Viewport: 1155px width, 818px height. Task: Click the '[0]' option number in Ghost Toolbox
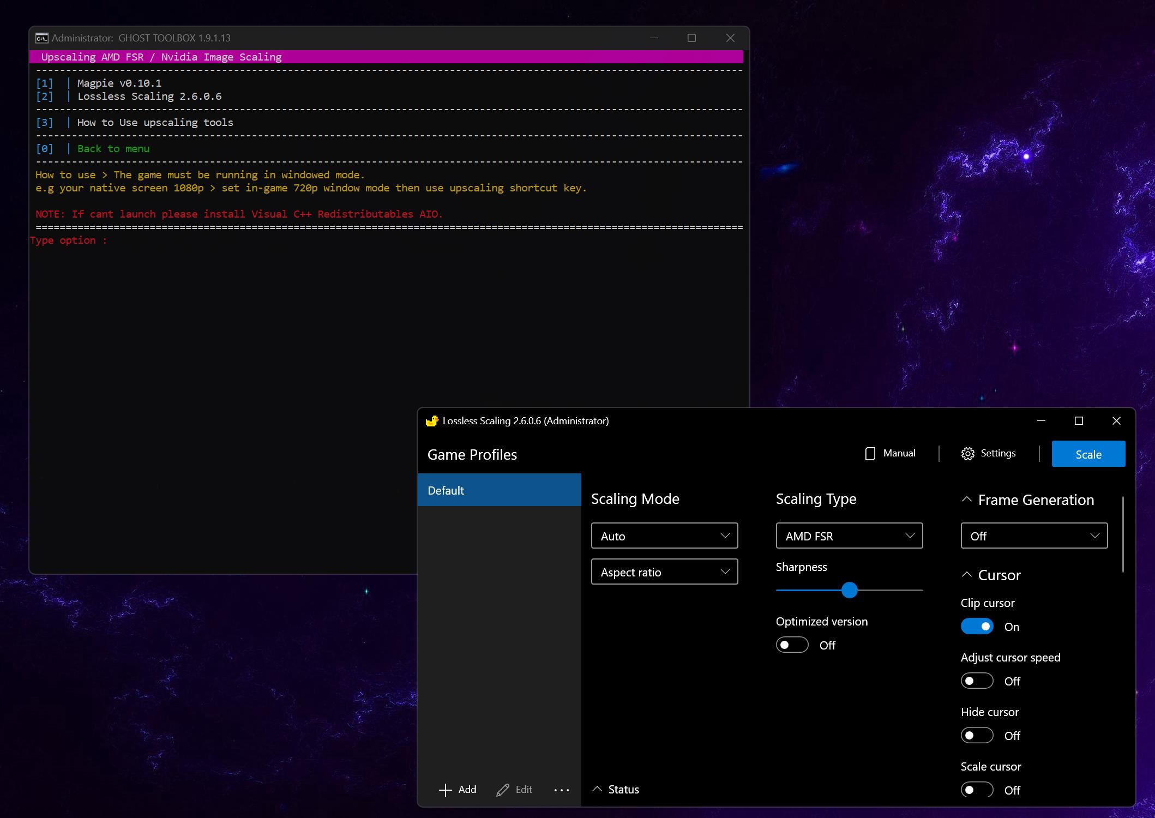coord(45,149)
